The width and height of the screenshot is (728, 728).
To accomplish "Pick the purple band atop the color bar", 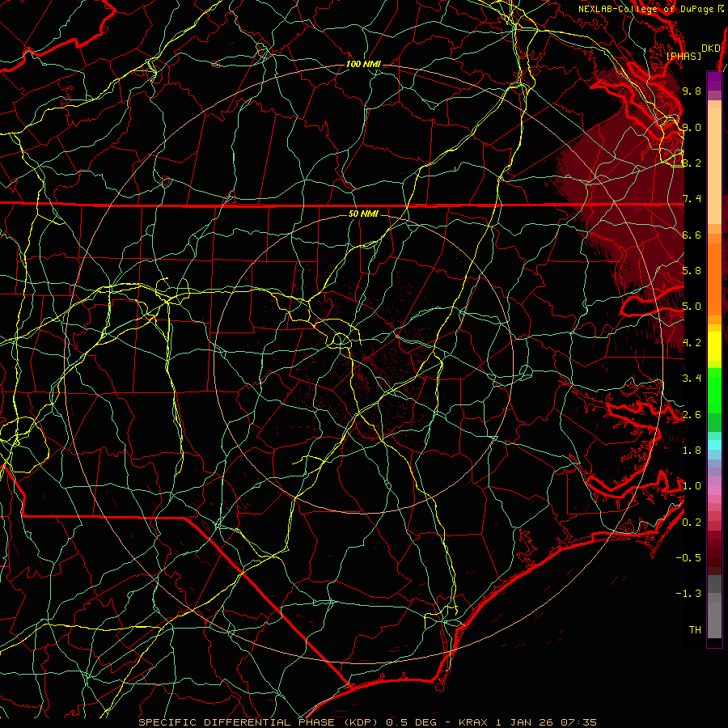I will (714, 81).
